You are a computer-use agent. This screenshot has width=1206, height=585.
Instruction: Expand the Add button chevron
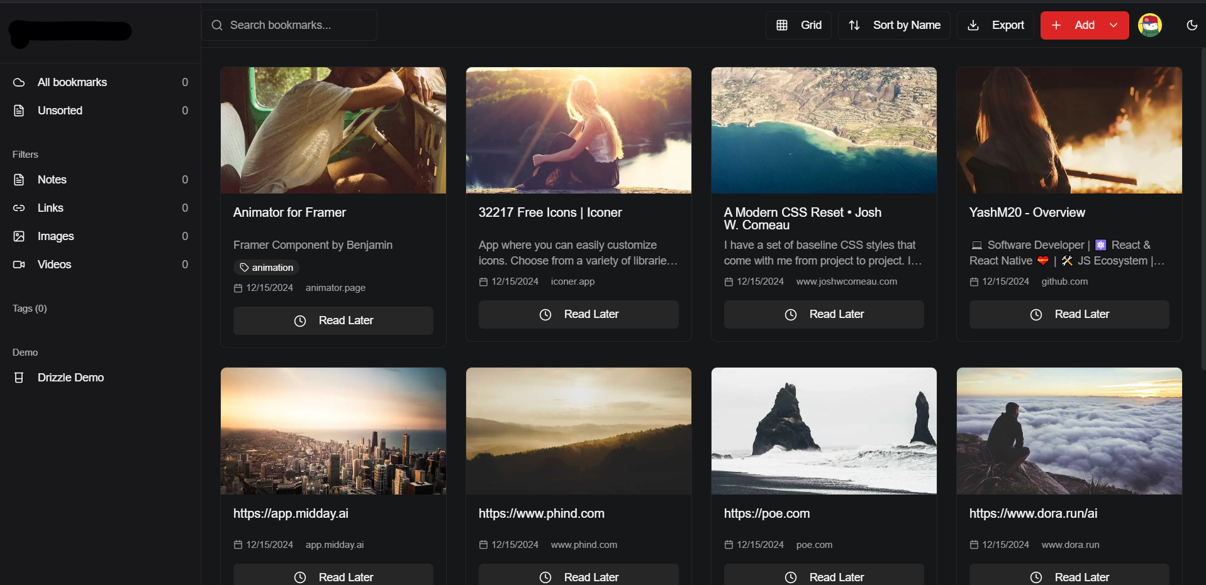coord(1114,25)
